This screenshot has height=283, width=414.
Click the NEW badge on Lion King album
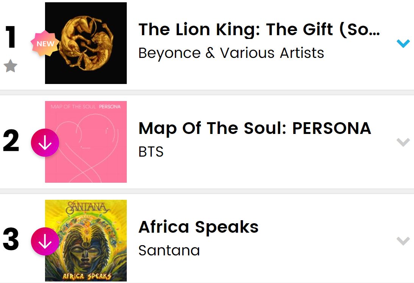(45, 44)
